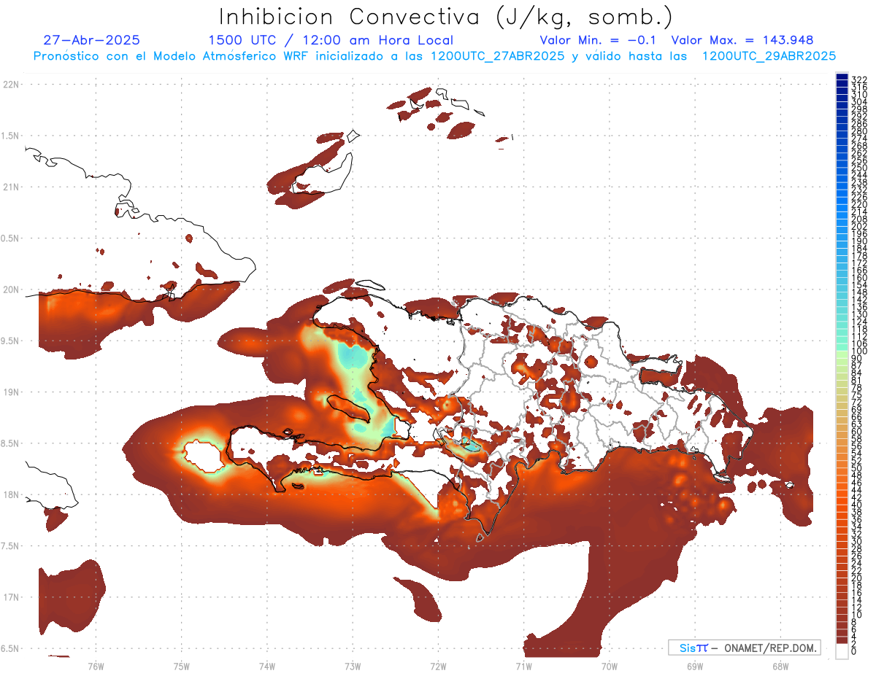Screen dimensions: 876x676
Task: Click the '1500 UTC / 12:00 am Hora Local' text
Action: pos(331,40)
